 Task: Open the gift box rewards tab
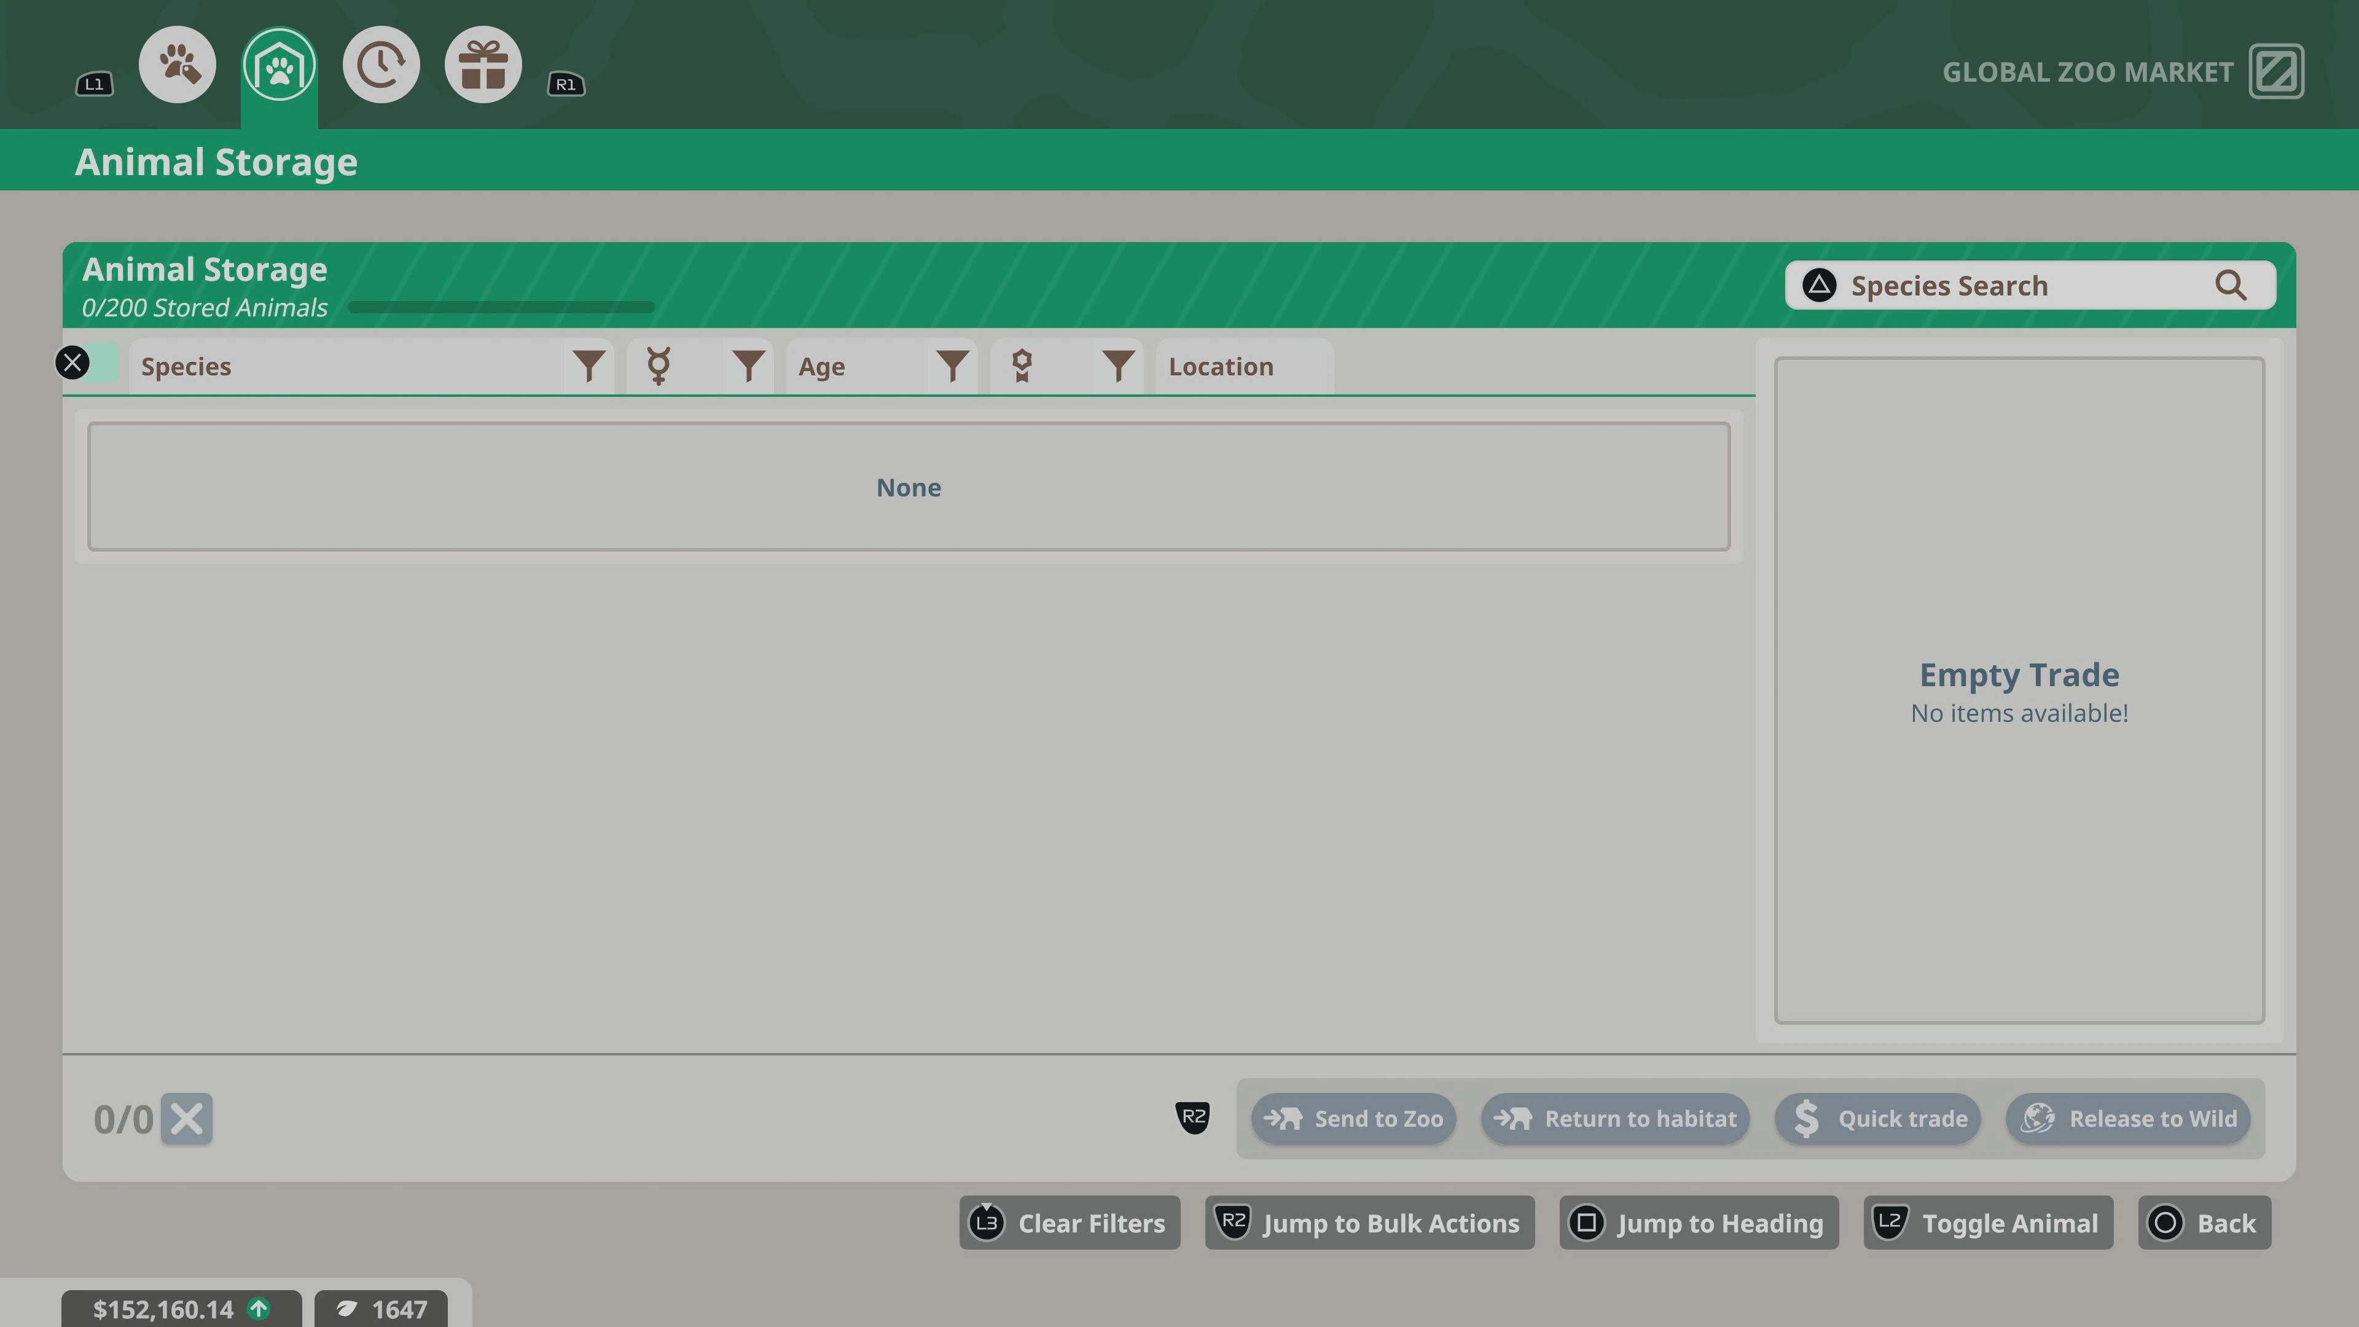click(483, 65)
